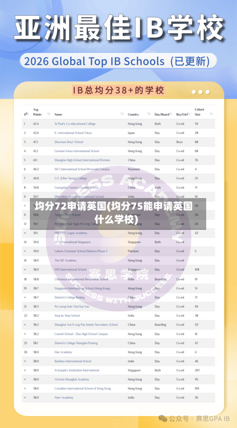Image resolution: width=237 pixels, height=428 pixels.
Task: Click sort arrows beside Avg. Points header
Action: 49,114
